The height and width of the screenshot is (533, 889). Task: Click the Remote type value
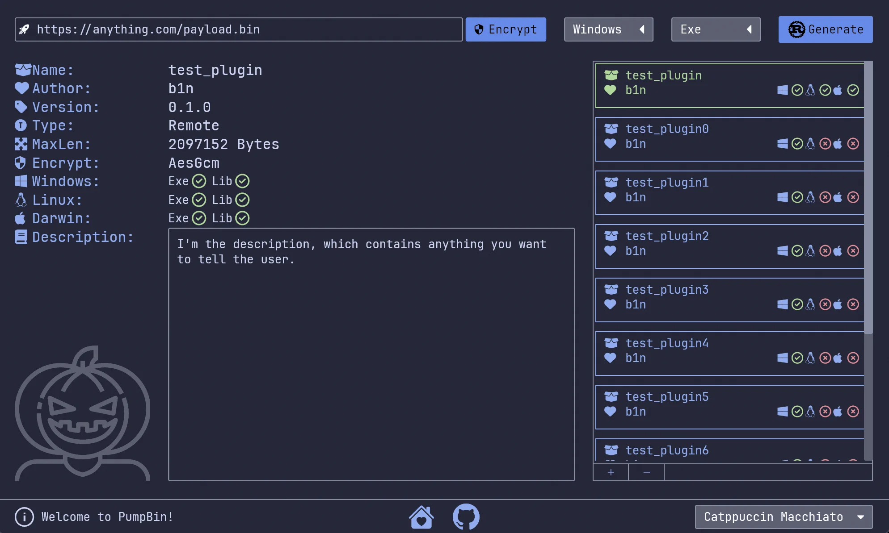194,125
